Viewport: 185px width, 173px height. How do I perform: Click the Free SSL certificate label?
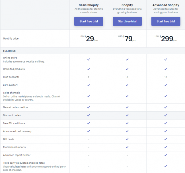tap(14, 123)
